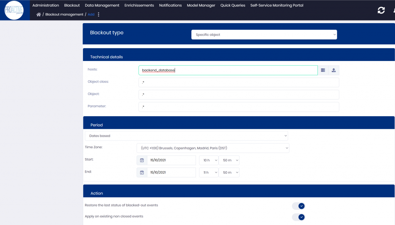This screenshot has width=395, height=225.
Task: Click the Action section header
Action: coord(239,191)
